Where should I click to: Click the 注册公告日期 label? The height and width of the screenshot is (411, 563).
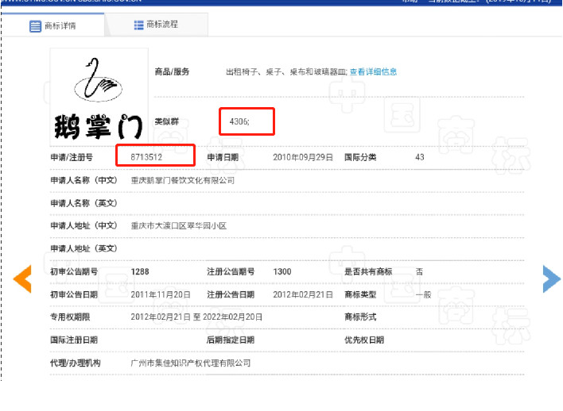click(231, 294)
